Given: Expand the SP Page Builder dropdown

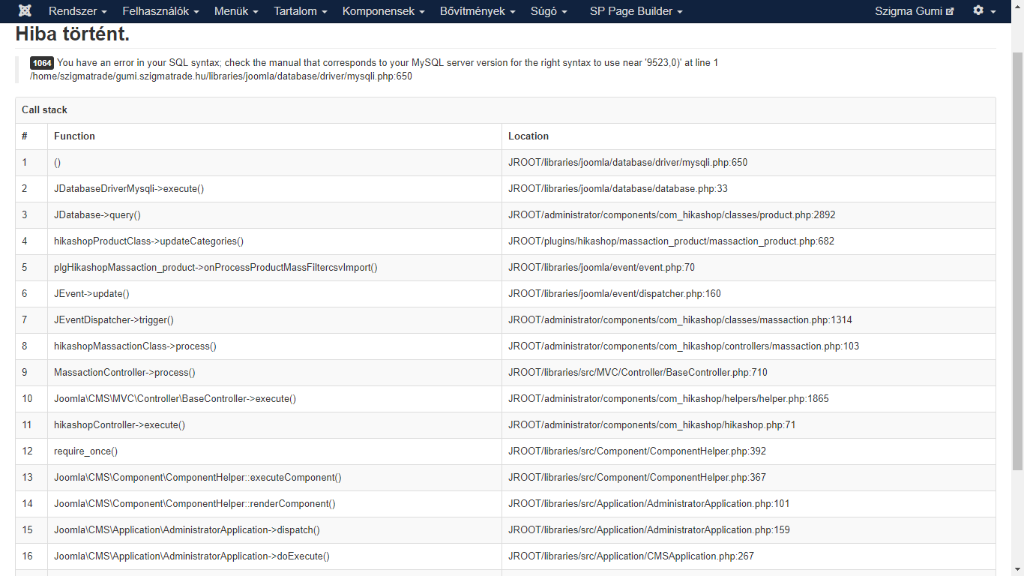Looking at the screenshot, I should pyautogui.click(x=636, y=11).
